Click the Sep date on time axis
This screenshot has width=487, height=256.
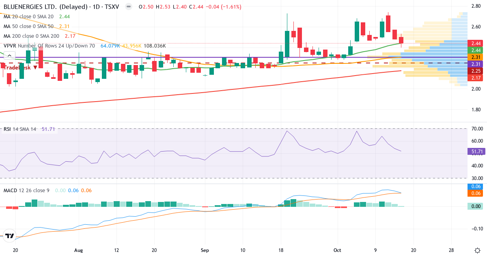click(205, 250)
